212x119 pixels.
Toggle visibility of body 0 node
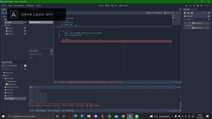coord(25,28)
